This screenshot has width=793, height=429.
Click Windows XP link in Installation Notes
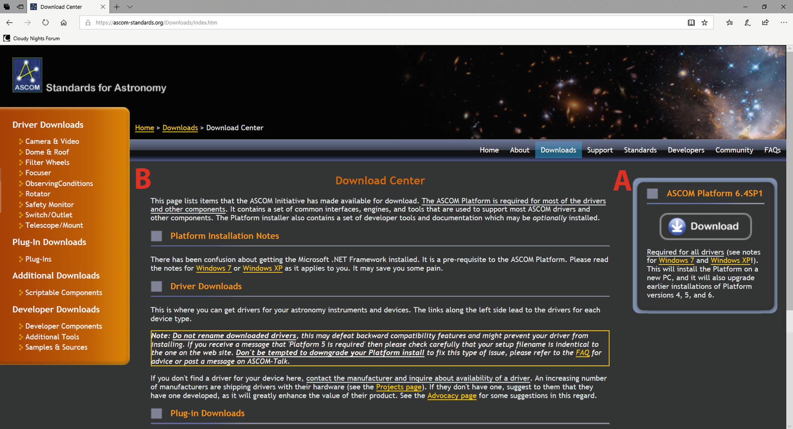pos(262,268)
